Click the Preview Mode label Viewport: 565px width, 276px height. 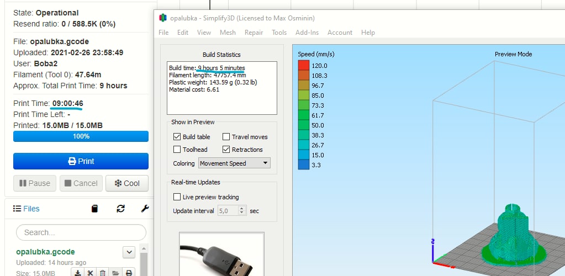tap(513, 54)
